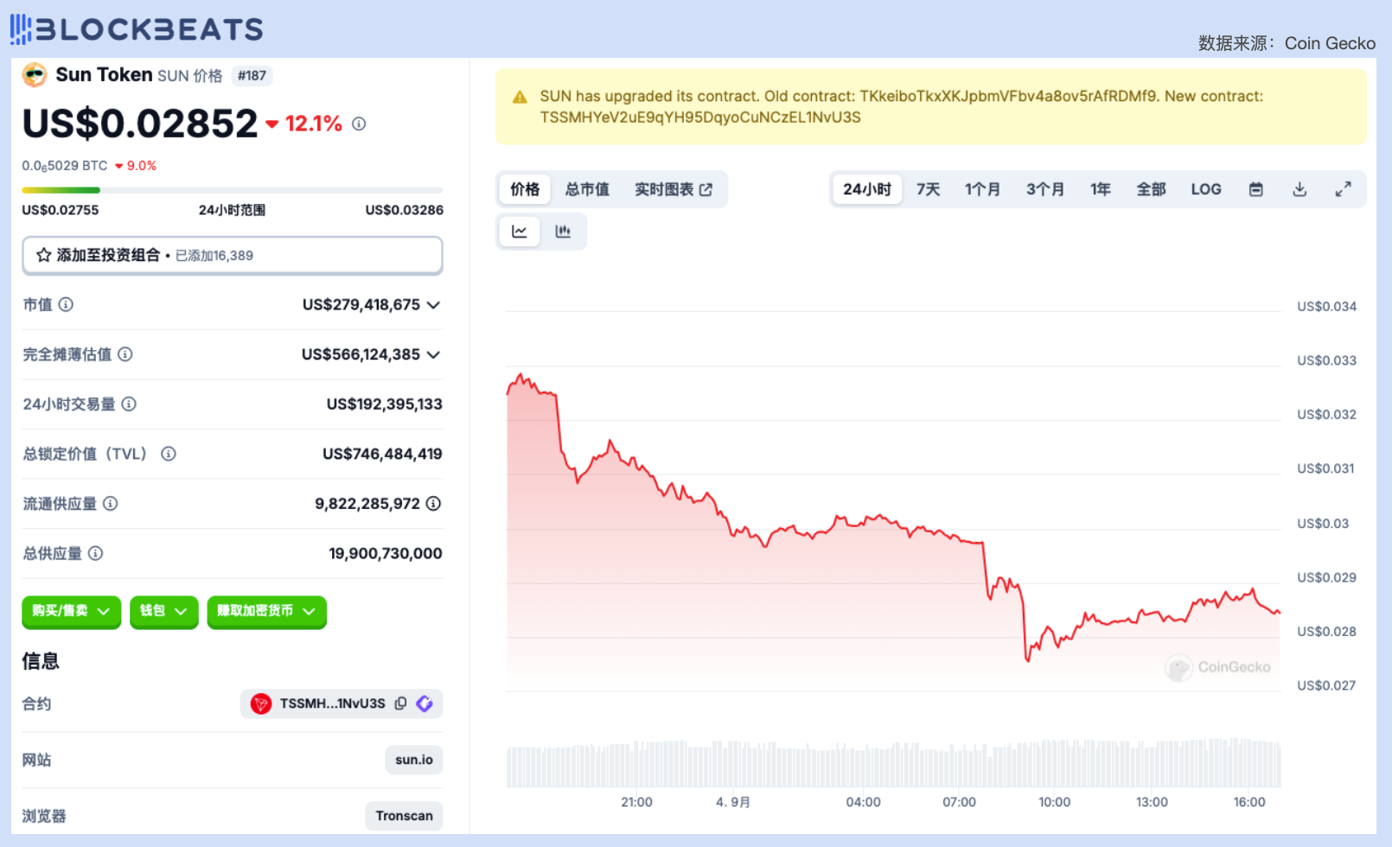This screenshot has height=847, width=1392.
Task: Click the volume bars below the chart
Action: (x=892, y=764)
